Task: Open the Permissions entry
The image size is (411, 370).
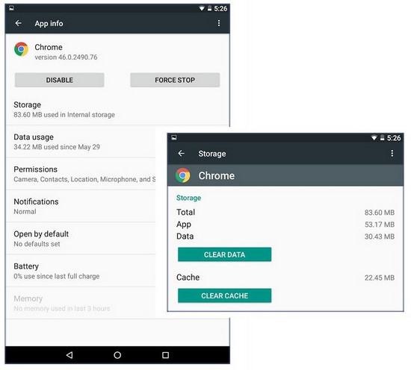Action: (x=81, y=174)
